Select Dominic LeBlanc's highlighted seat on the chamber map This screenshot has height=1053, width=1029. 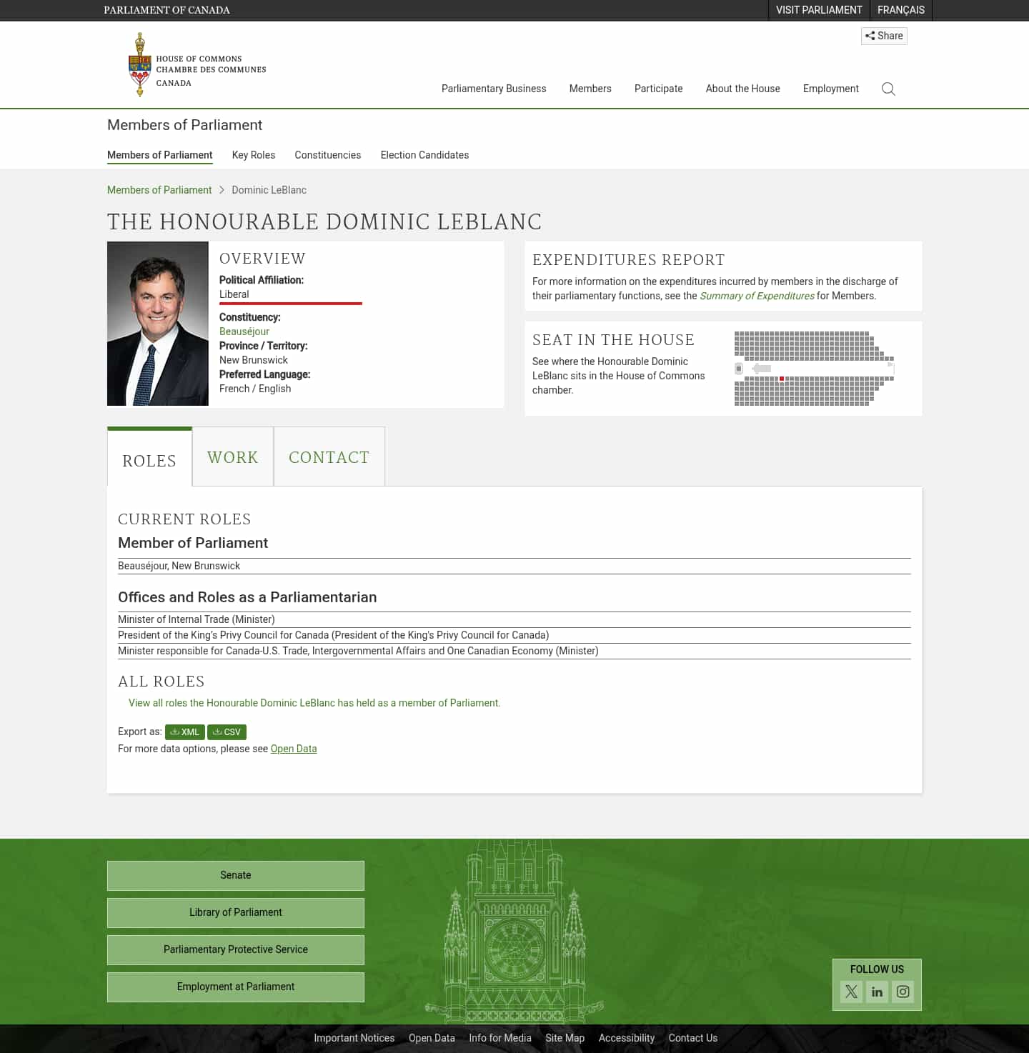pos(782,379)
